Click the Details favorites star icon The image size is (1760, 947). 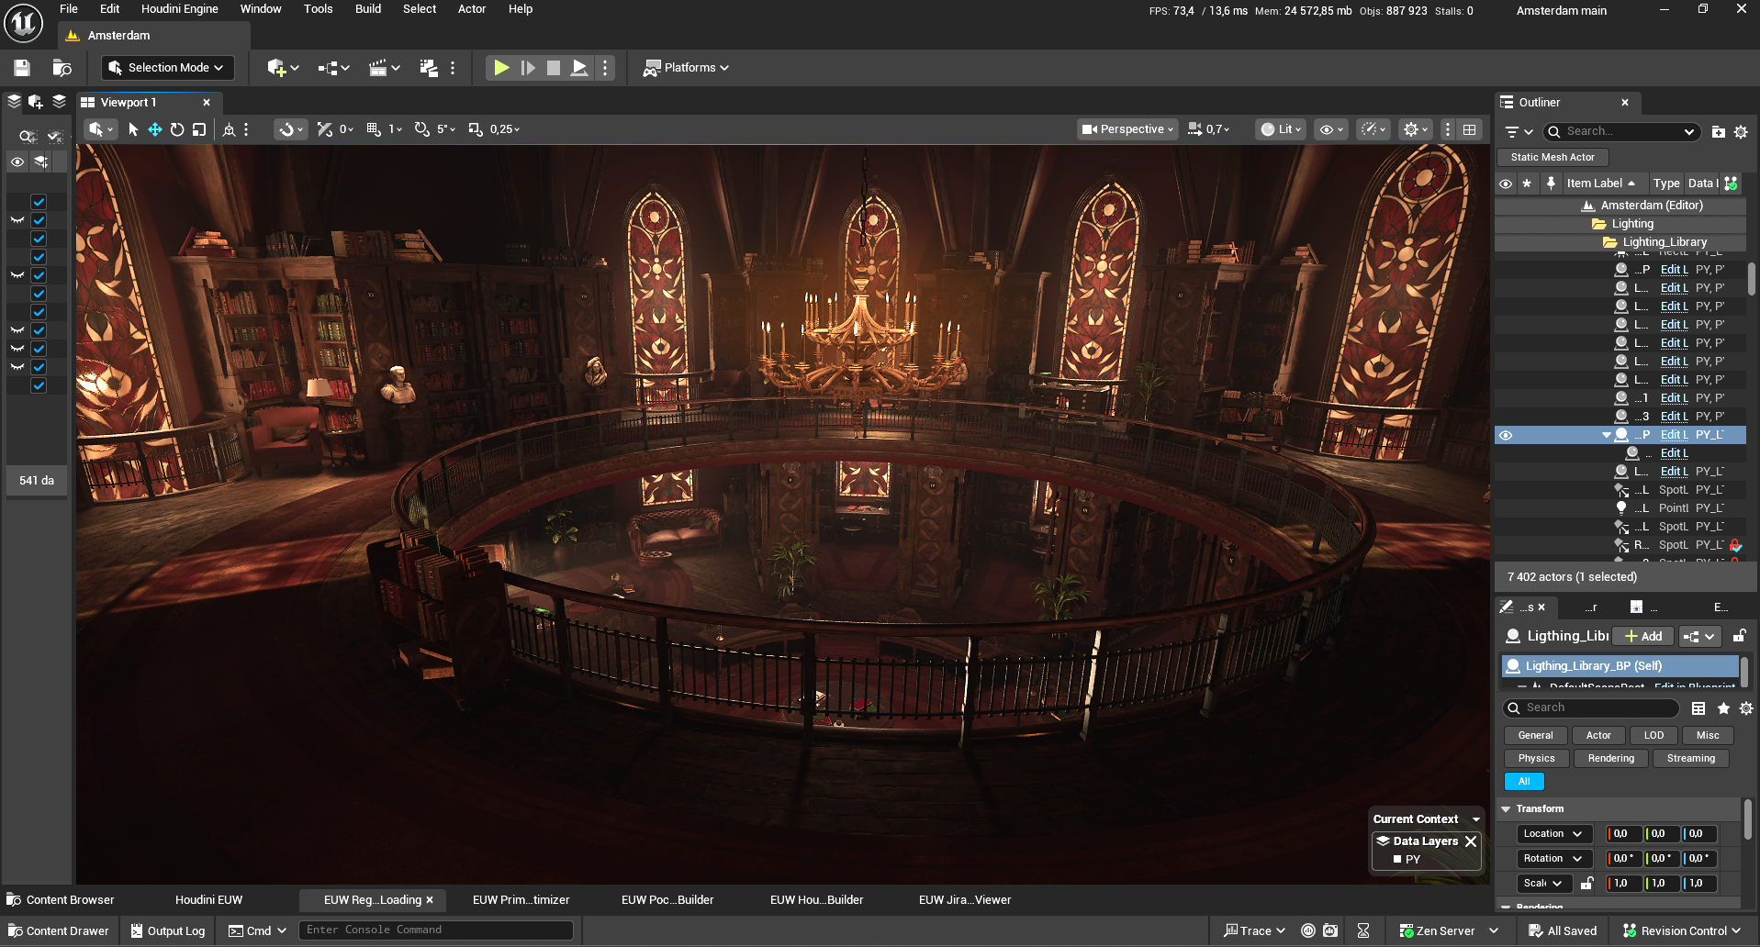[x=1723, y=708]
